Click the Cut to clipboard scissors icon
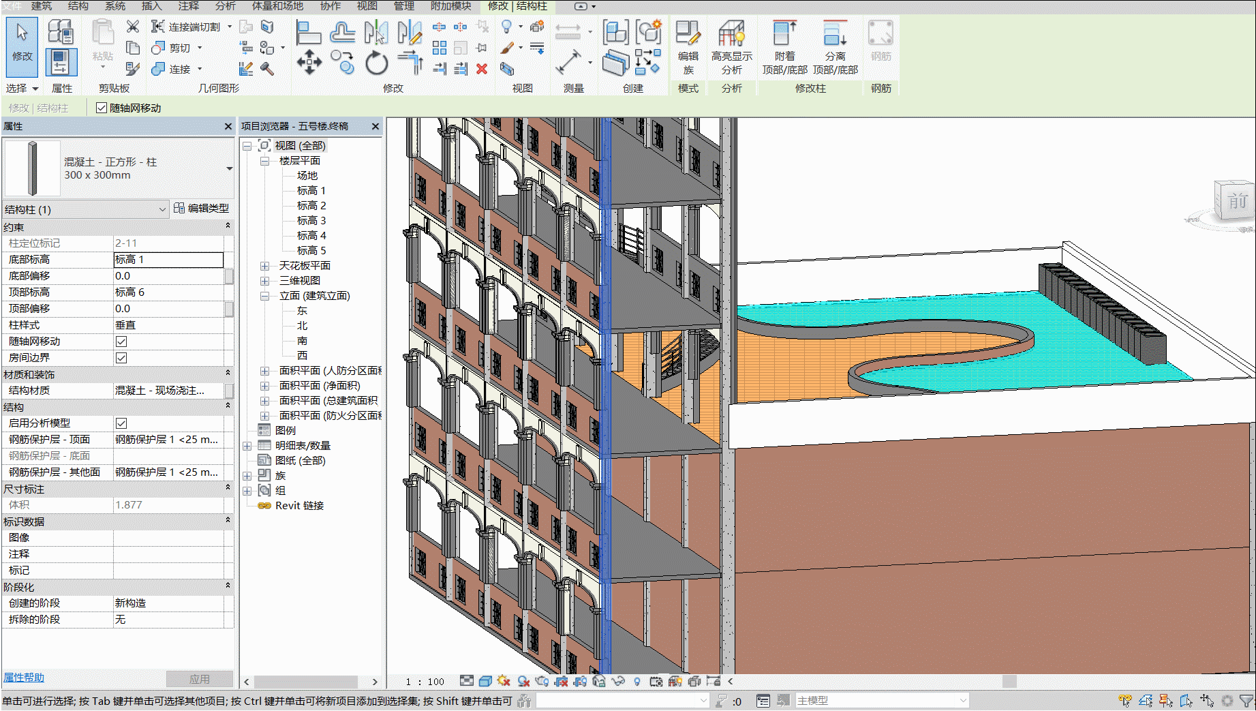 133,27
